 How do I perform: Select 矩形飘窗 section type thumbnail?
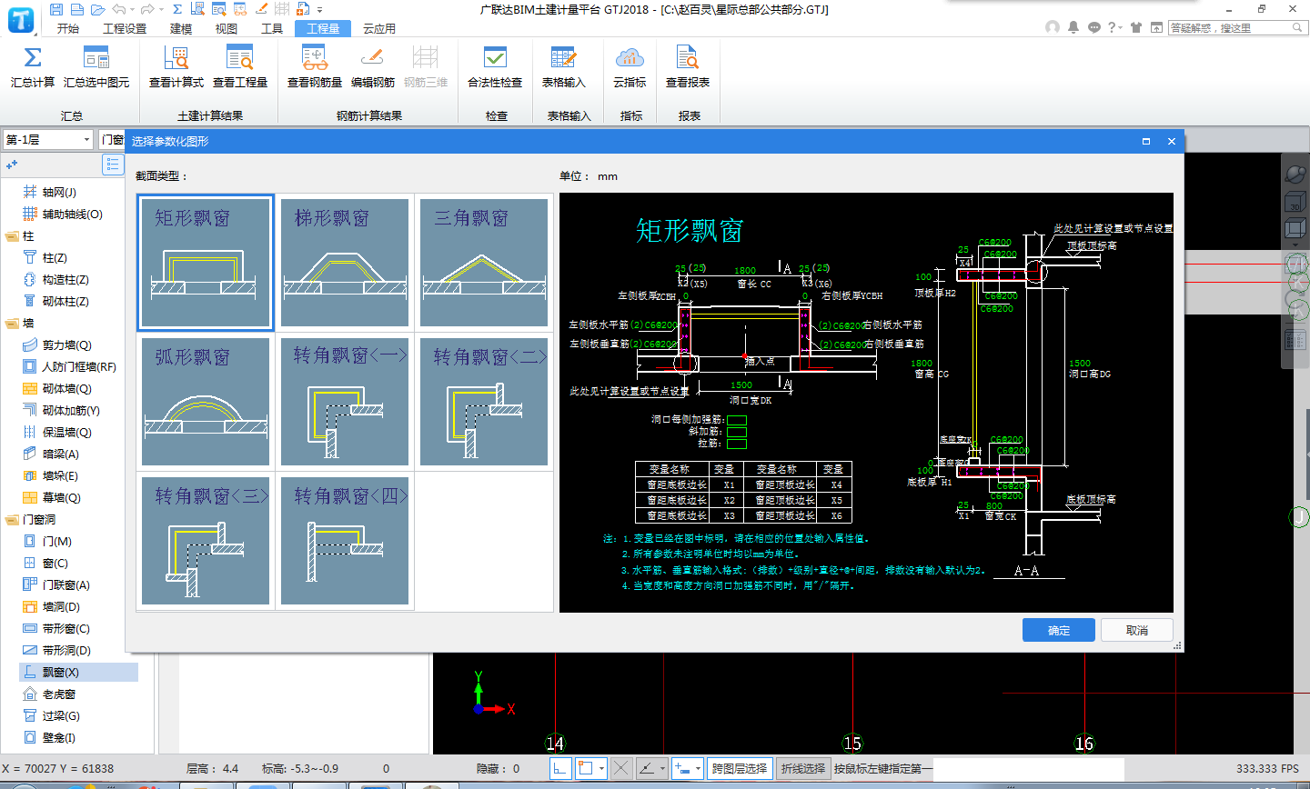click(x=206, y=263)
